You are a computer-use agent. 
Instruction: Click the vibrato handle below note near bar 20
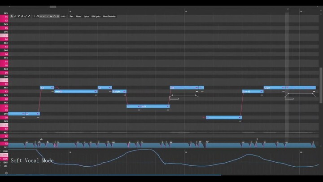289,99
